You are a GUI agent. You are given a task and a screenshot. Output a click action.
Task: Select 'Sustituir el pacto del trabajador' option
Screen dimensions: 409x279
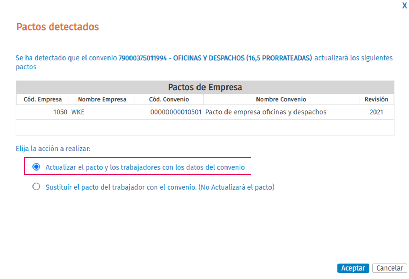pos(36,187)
